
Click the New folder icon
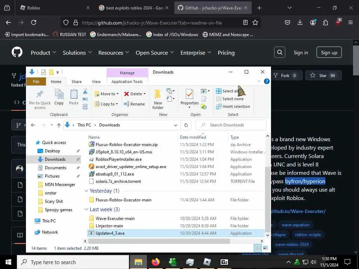(157, 94)
